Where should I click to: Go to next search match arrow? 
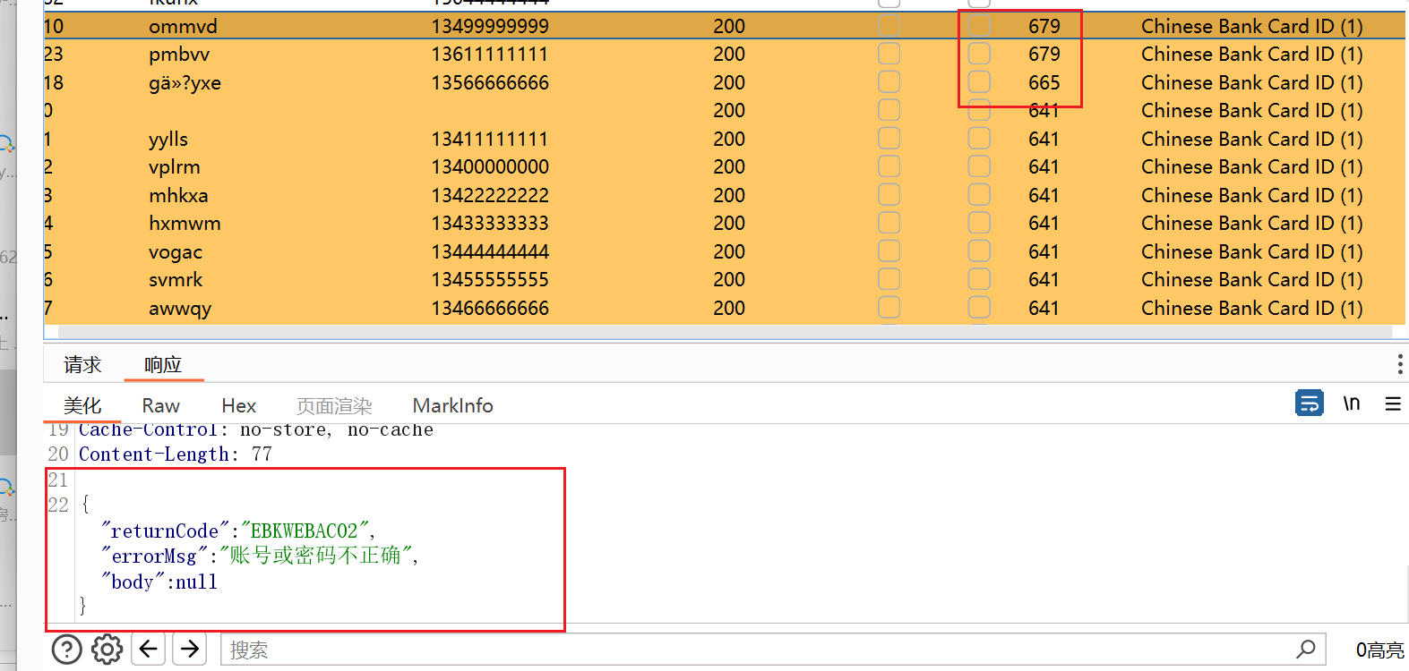tap(190, 649)
